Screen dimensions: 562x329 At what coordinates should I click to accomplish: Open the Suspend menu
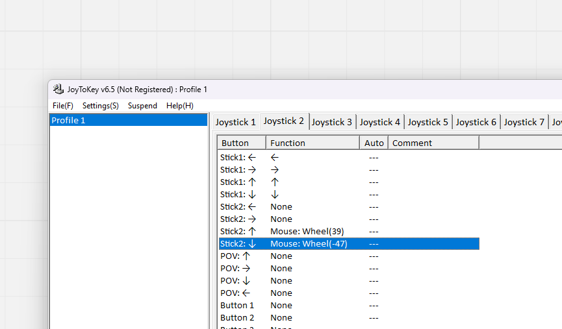pos(142,106)
